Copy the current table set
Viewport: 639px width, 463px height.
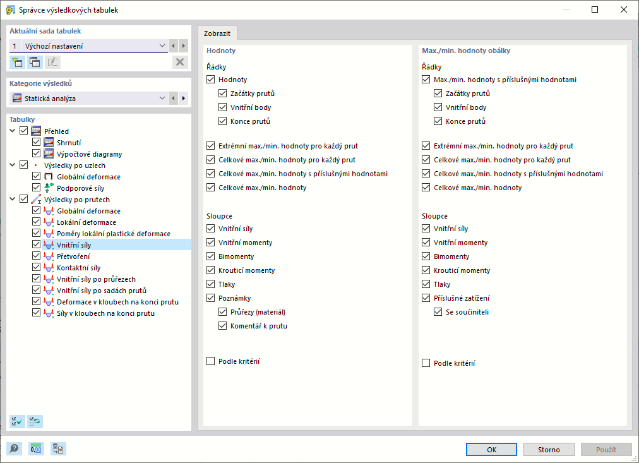tap(35, 62)
